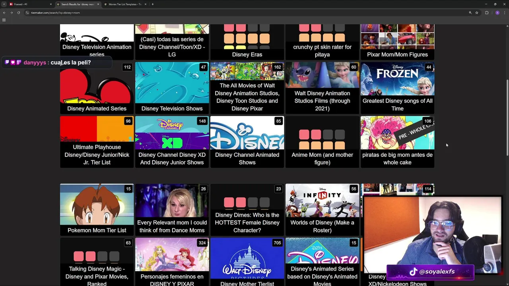Viewport: 509px width, 286px height.
Task: Go forward with the browser forward arrow
Action: click(11, 13)
